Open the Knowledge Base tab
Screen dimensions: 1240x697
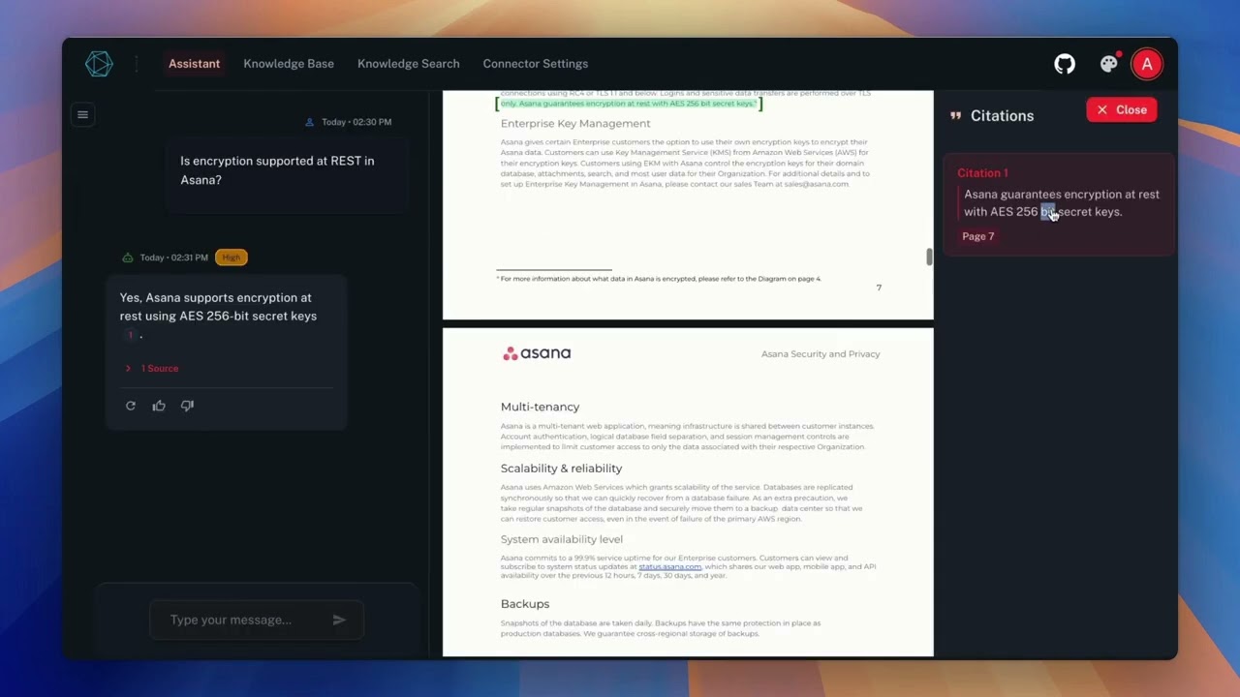tap(289, 64)
